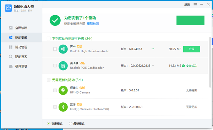
Task: Click Realtek PCIE CardReader name
Action: 87,68
